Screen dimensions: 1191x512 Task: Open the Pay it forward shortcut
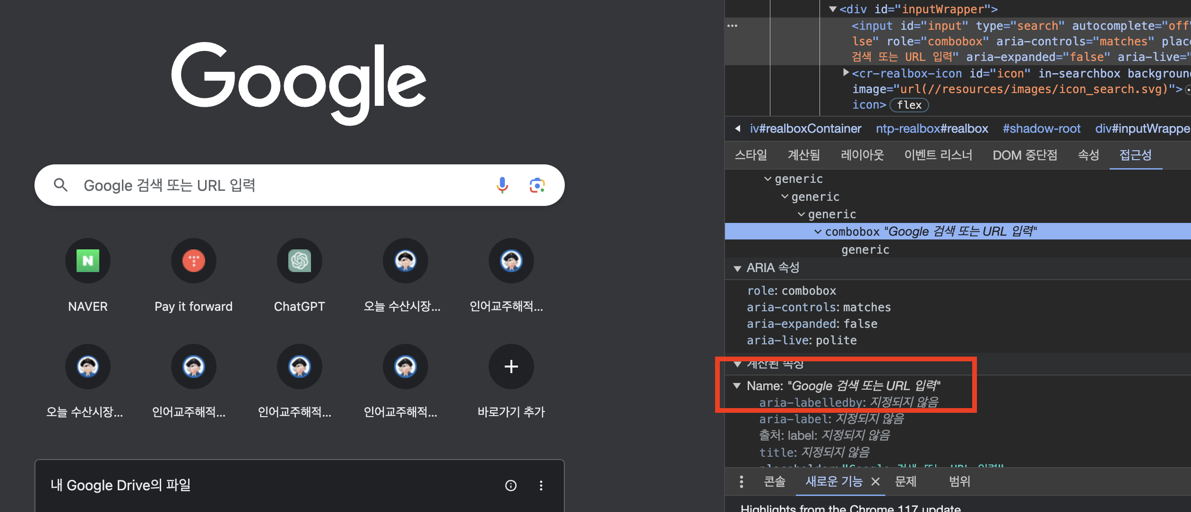click(x=194, y=261)
